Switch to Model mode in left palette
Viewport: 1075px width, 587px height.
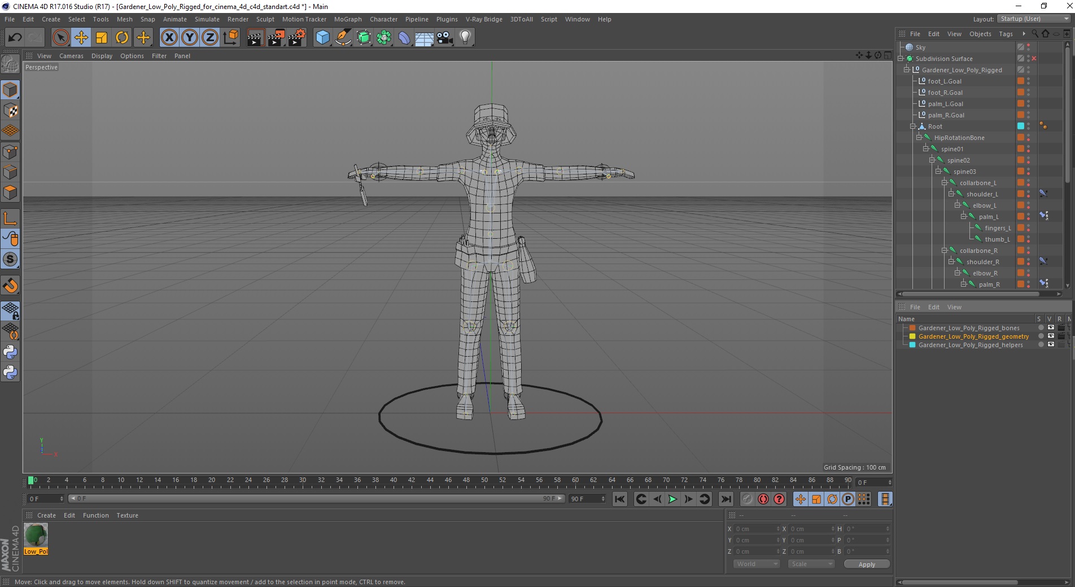10,90
